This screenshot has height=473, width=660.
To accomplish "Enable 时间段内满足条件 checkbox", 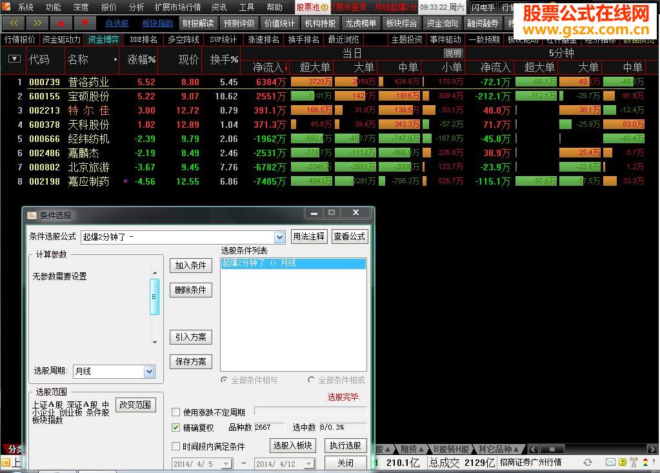I will point(176,446).
